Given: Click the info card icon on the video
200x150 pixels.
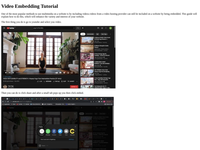Looking at the screenshot, I should [x=76, y=34].
